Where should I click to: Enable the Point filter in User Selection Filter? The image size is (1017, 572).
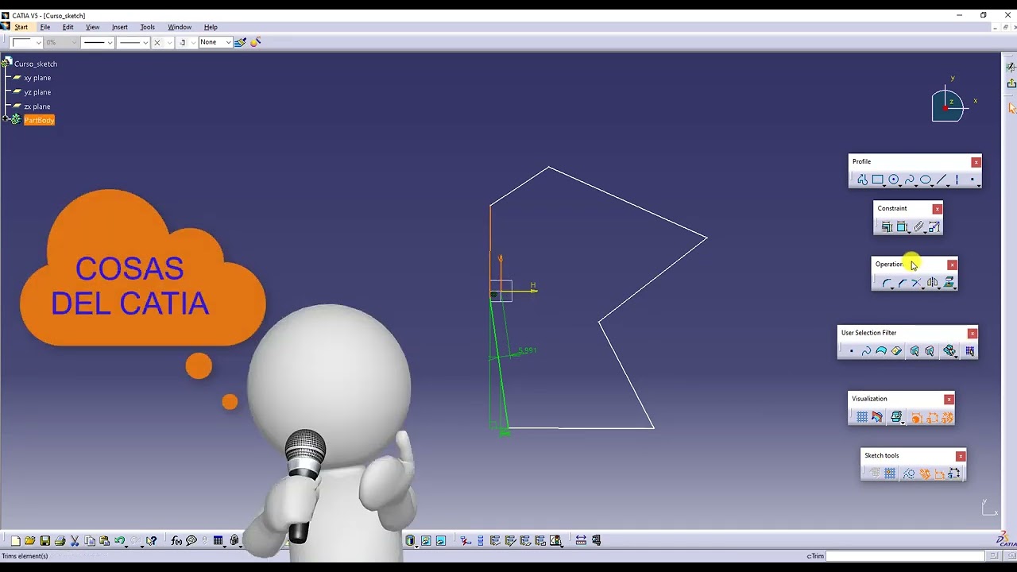coord(851,351)
